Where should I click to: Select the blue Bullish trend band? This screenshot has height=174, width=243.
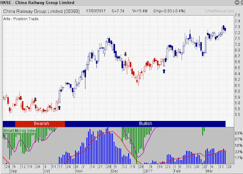145,124
